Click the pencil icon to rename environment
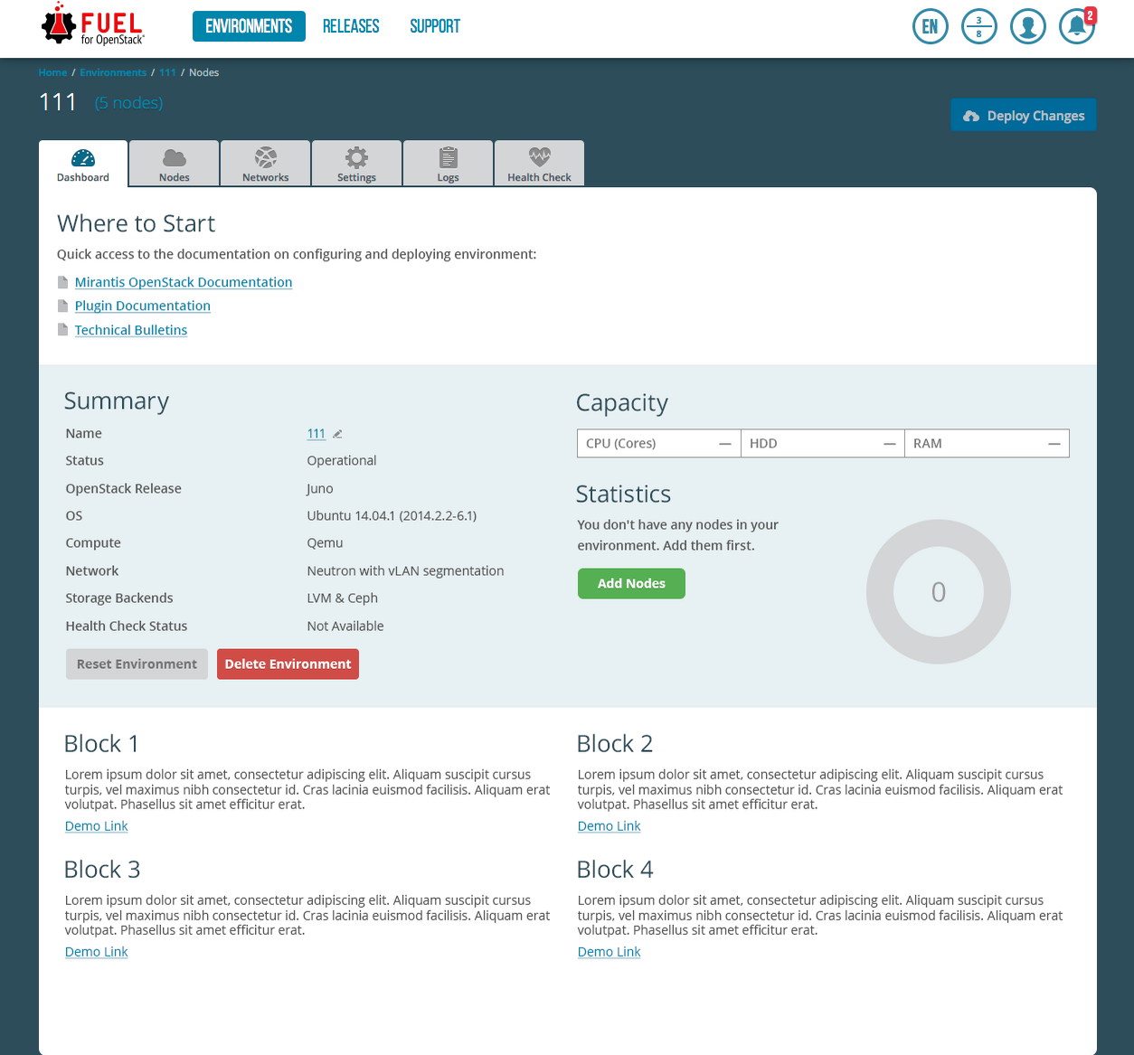This screenshot has height=1055, width=1134. click(337, 434)
